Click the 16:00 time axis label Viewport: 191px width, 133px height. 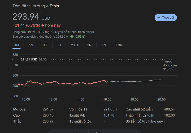coord(107,100)
